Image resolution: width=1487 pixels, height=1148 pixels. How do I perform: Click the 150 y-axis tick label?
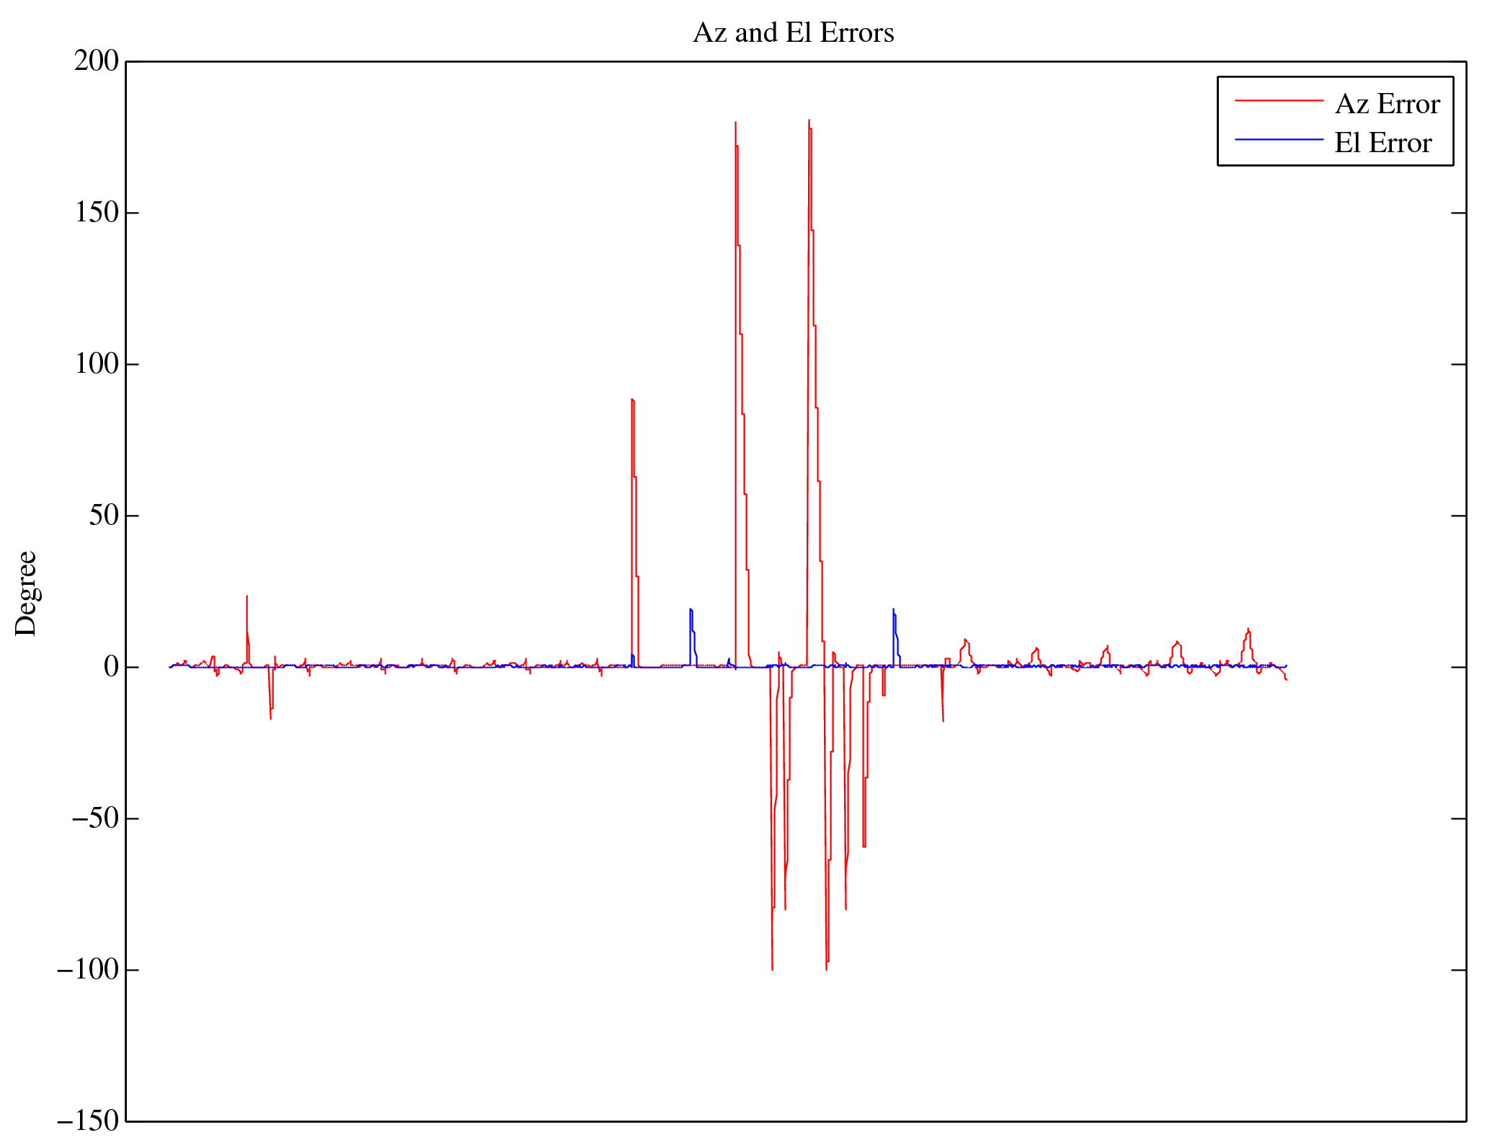(96, 213)
